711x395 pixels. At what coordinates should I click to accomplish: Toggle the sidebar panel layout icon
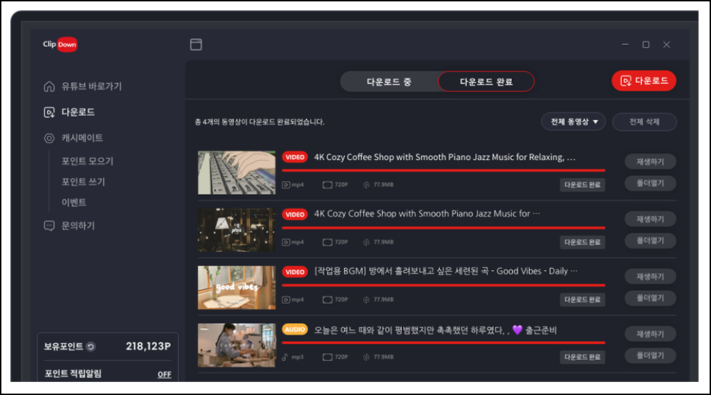tap(196, 44)
